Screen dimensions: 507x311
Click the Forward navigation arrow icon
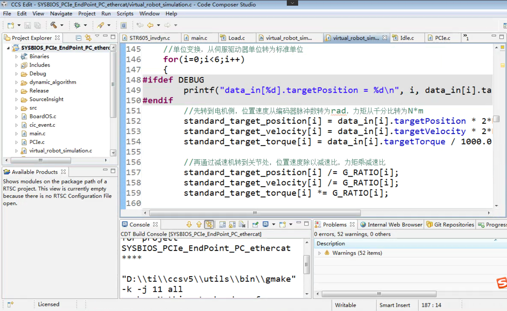(167, 25)
